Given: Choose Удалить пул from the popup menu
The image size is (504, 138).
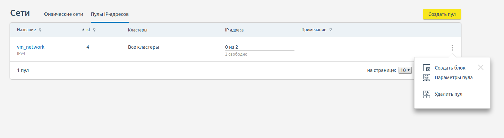Looking at the screenshot, I should pyautogui.click(x=448, y=94).
